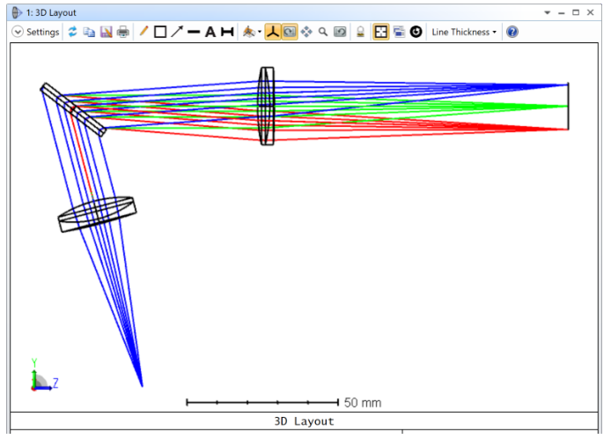The width and height of the screenshot is (611, 439).
Task: Toggle the highlighted fit-to-window button
Action: [x=381, y=32]
